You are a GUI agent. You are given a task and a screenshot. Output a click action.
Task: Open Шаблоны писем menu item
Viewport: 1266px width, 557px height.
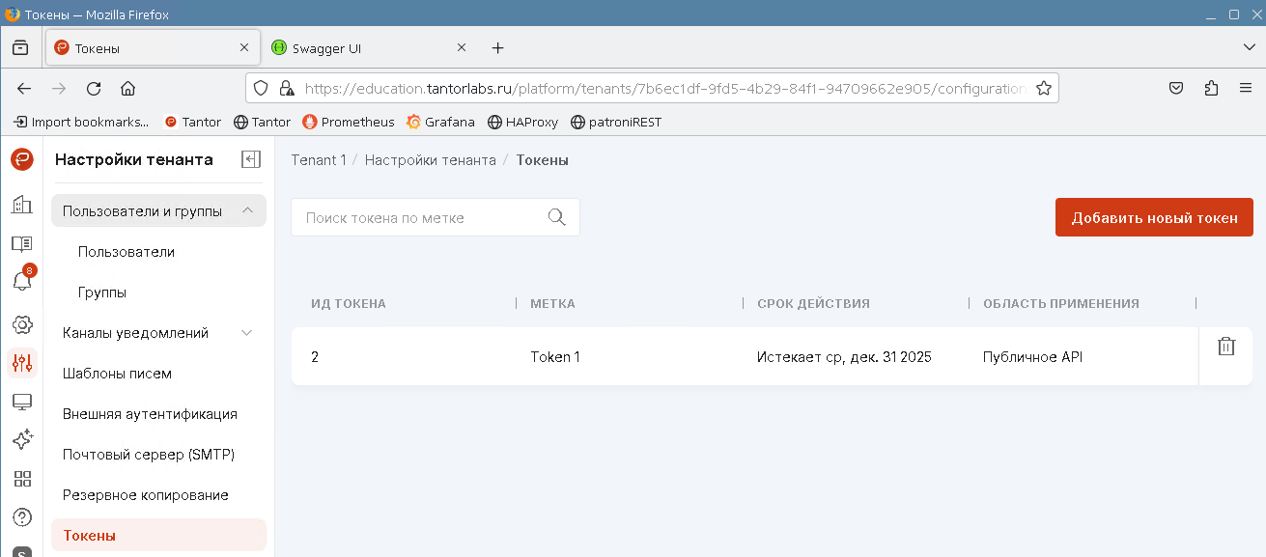117,374
